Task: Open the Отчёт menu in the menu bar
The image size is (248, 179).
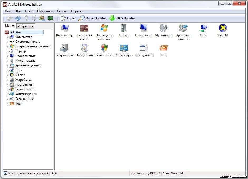Action: click(29, 11)
